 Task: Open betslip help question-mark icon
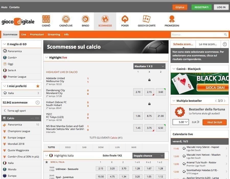pos(225,44)
